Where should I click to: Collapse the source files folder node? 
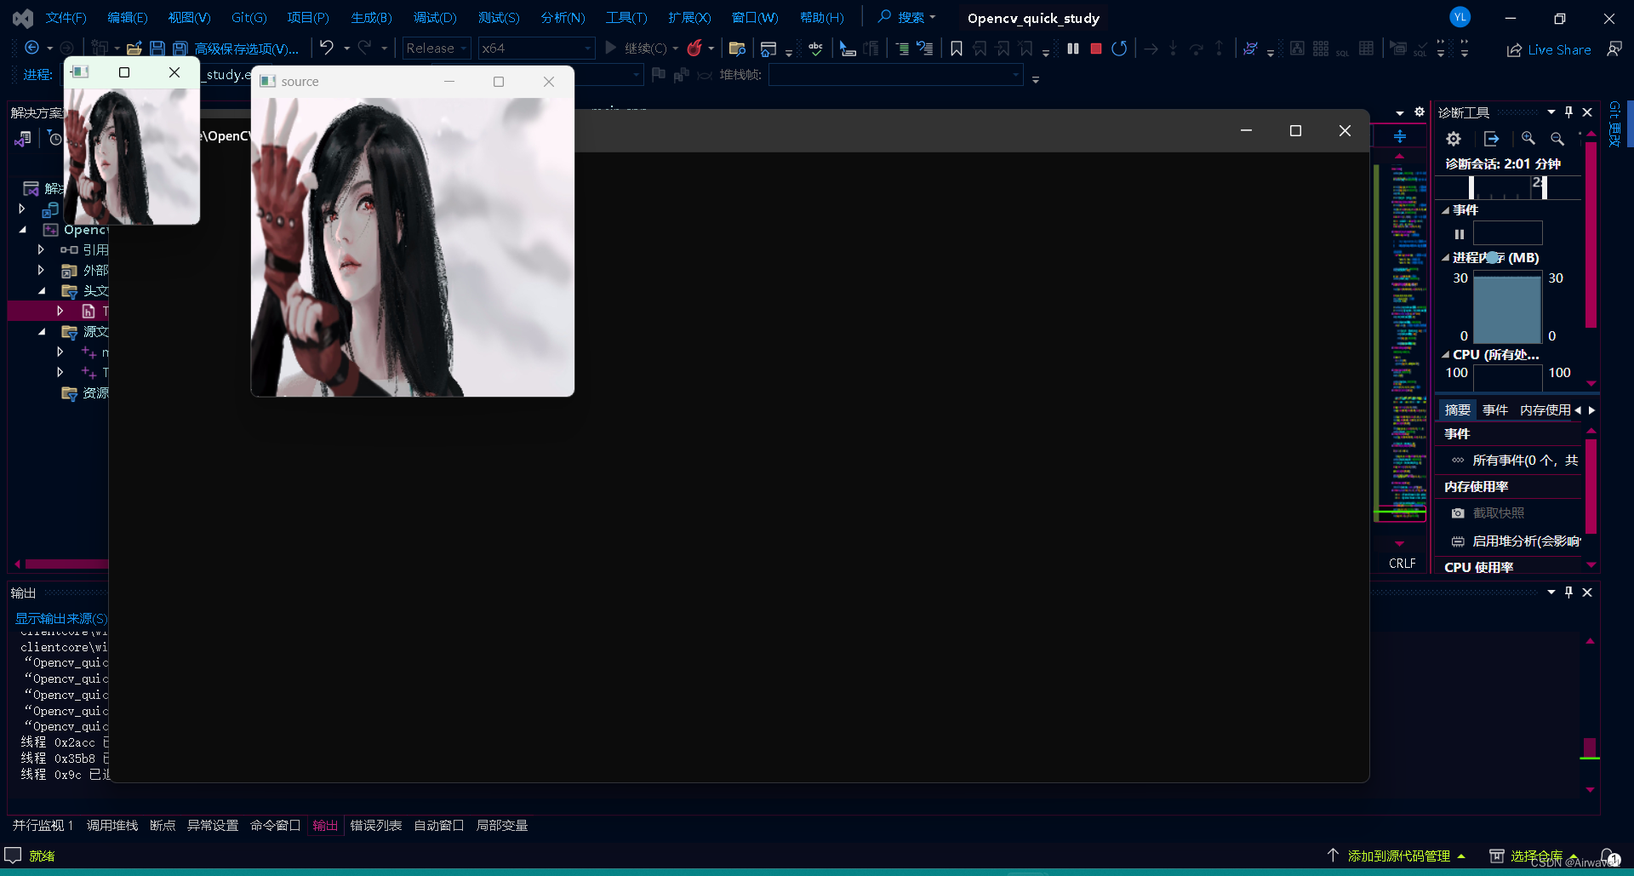coord(42,332)
